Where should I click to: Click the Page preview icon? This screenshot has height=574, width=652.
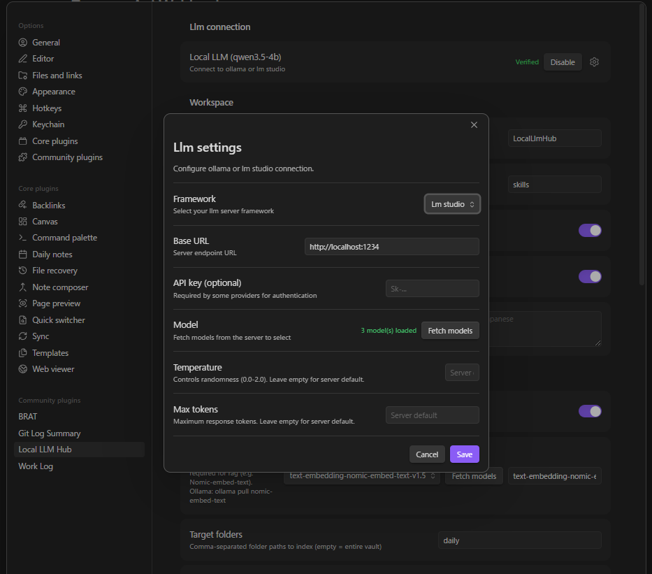tap(23, 303)
